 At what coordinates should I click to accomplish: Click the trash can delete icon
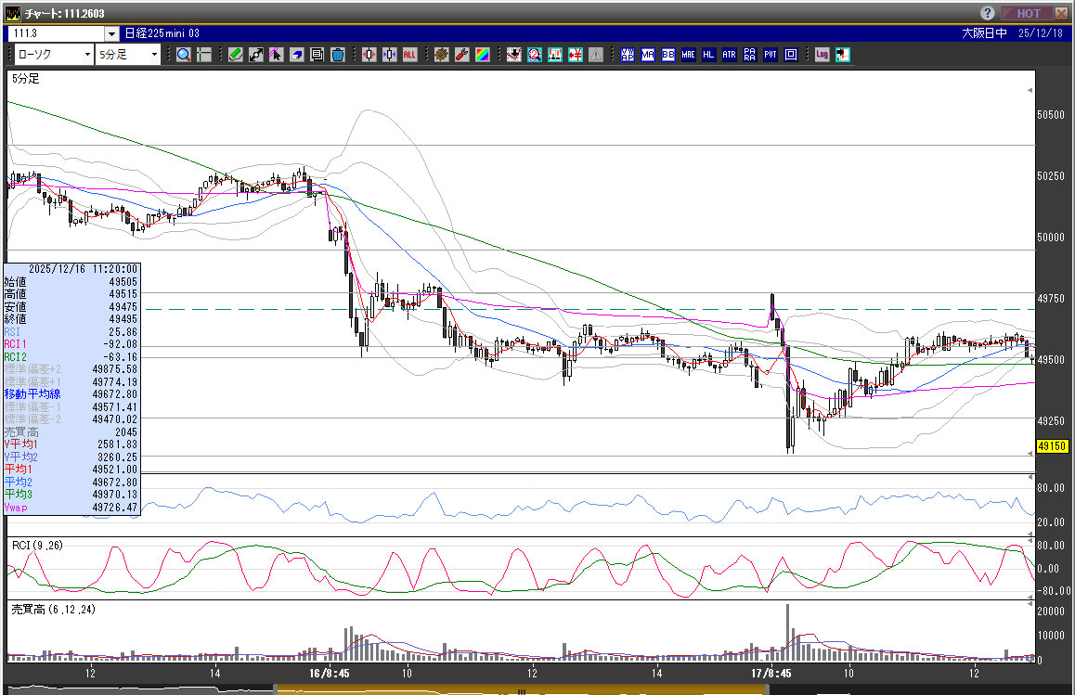click(337, 55)
